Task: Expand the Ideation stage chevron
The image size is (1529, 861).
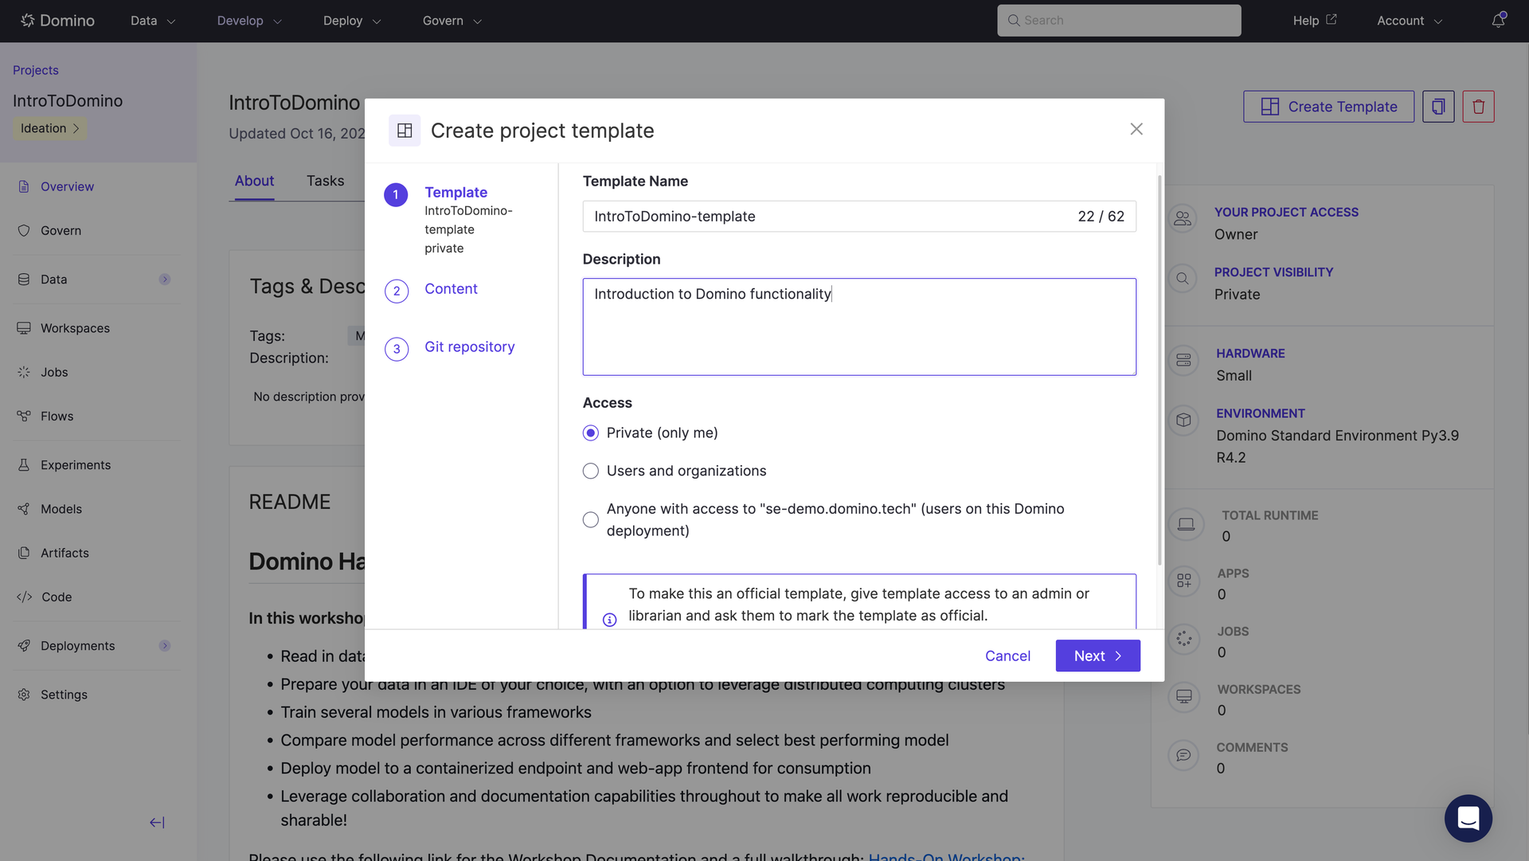Action: coord(76,128)
